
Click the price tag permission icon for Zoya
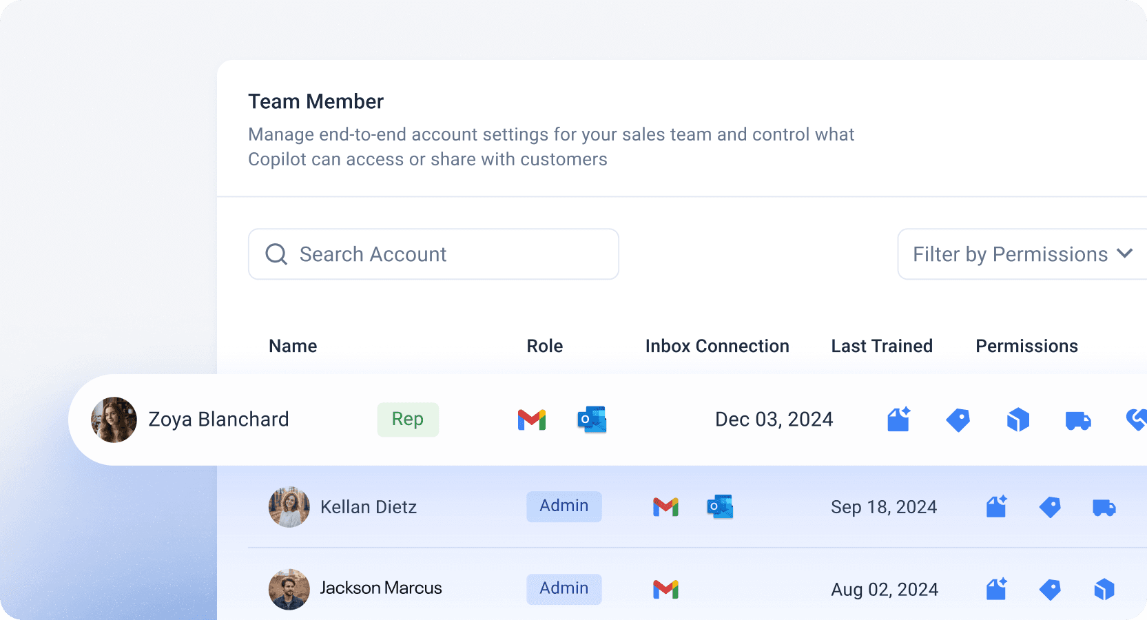coord(958,420)
